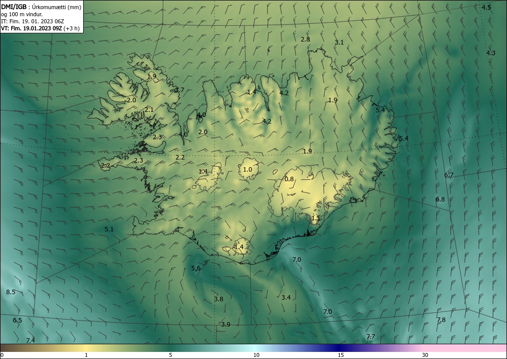Click the 10 tick on the color scale
Image resolution: width=507 pixels, height=359 pixels.
tap(257, 355)
